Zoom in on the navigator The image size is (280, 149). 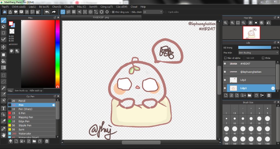(232, 23)
